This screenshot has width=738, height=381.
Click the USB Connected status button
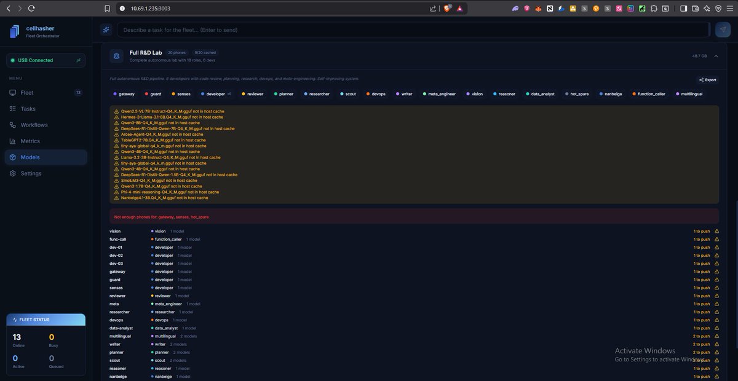click(46, 60)
